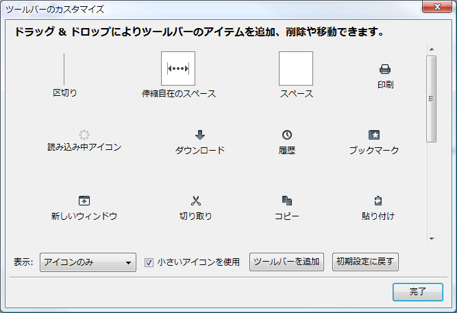Click the vertical scrollbar thumb
This screenshot has height=313, width=457.
pos(432,99)
